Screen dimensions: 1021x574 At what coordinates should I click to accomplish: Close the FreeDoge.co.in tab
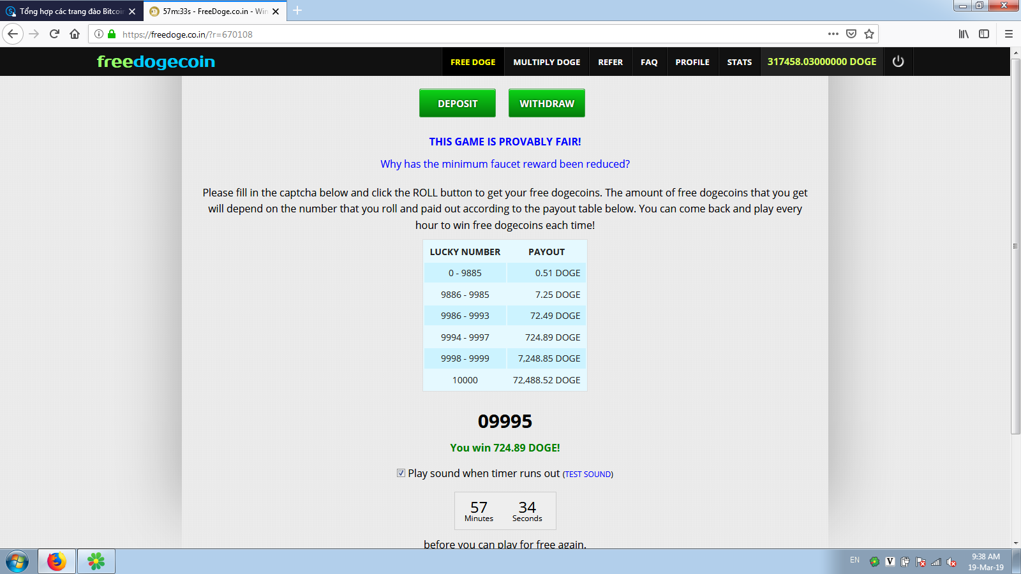point(276,11)
